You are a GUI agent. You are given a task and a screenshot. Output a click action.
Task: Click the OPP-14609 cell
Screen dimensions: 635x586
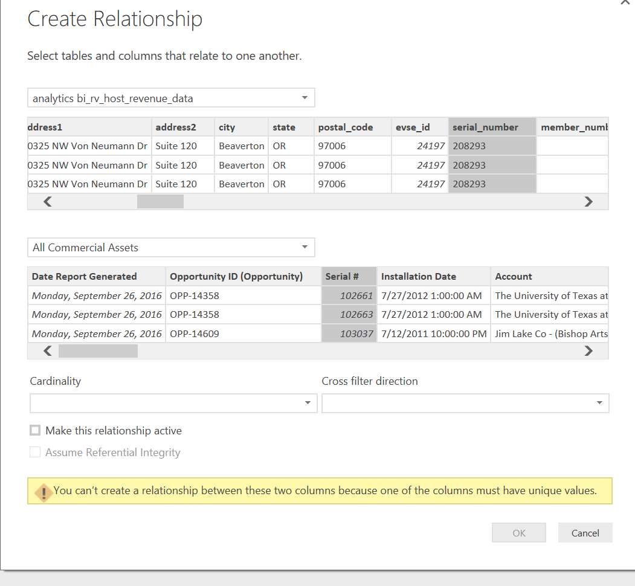click(243, 333)
